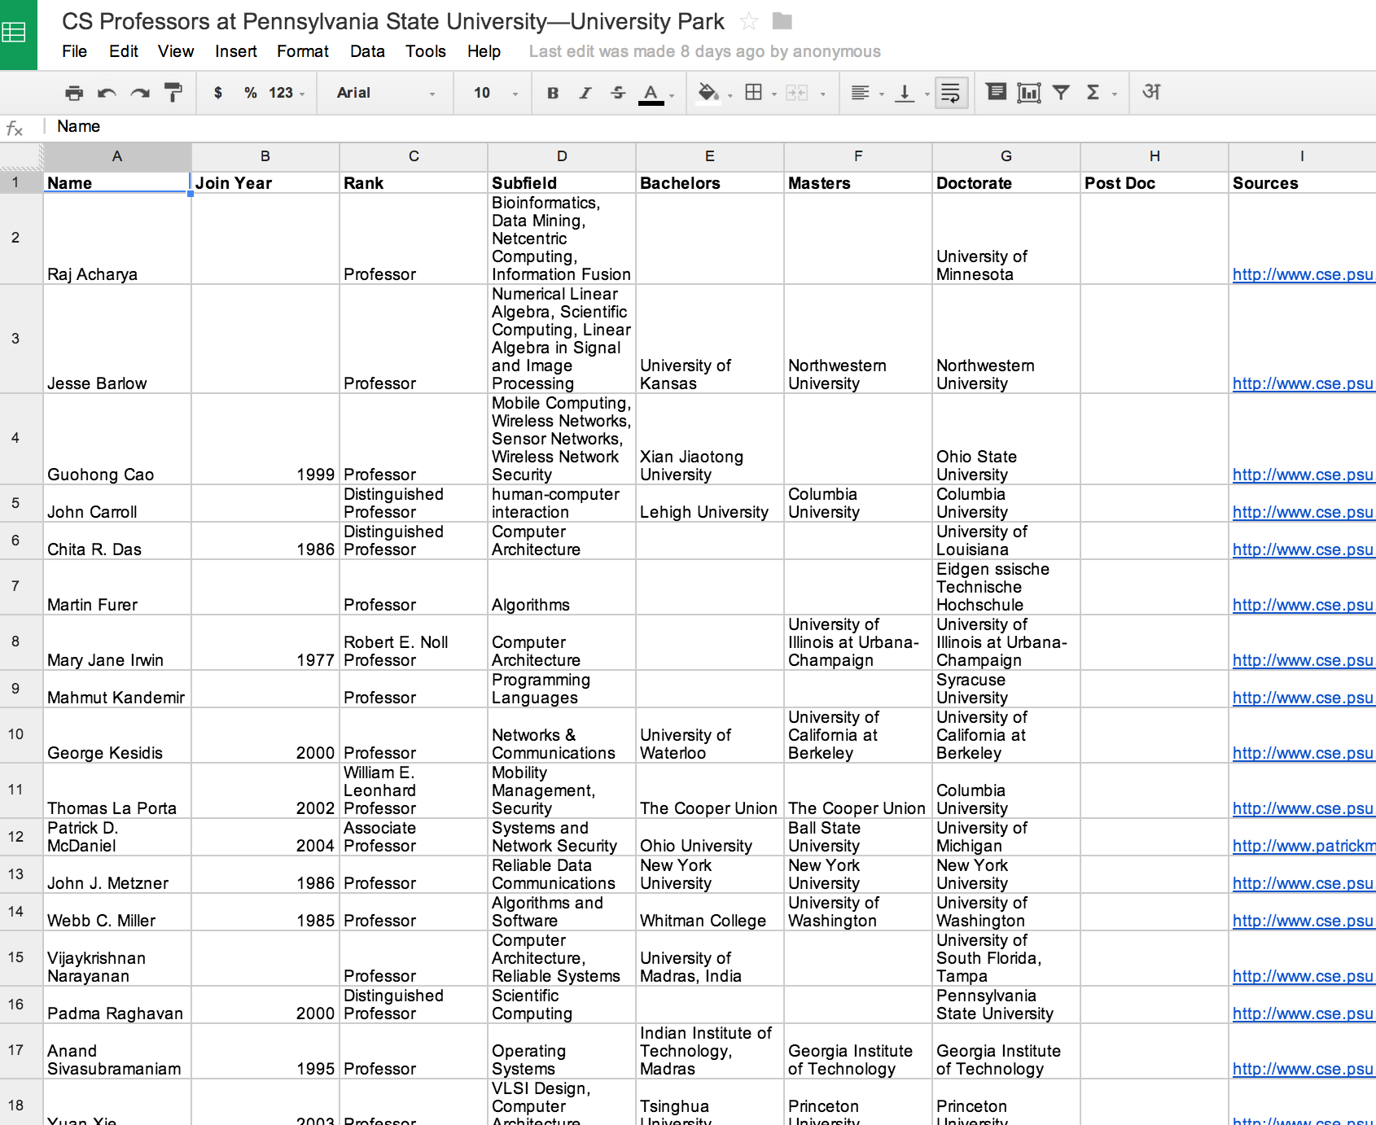Insert a chart
1376x1125 pixels.
point(1029,93)
